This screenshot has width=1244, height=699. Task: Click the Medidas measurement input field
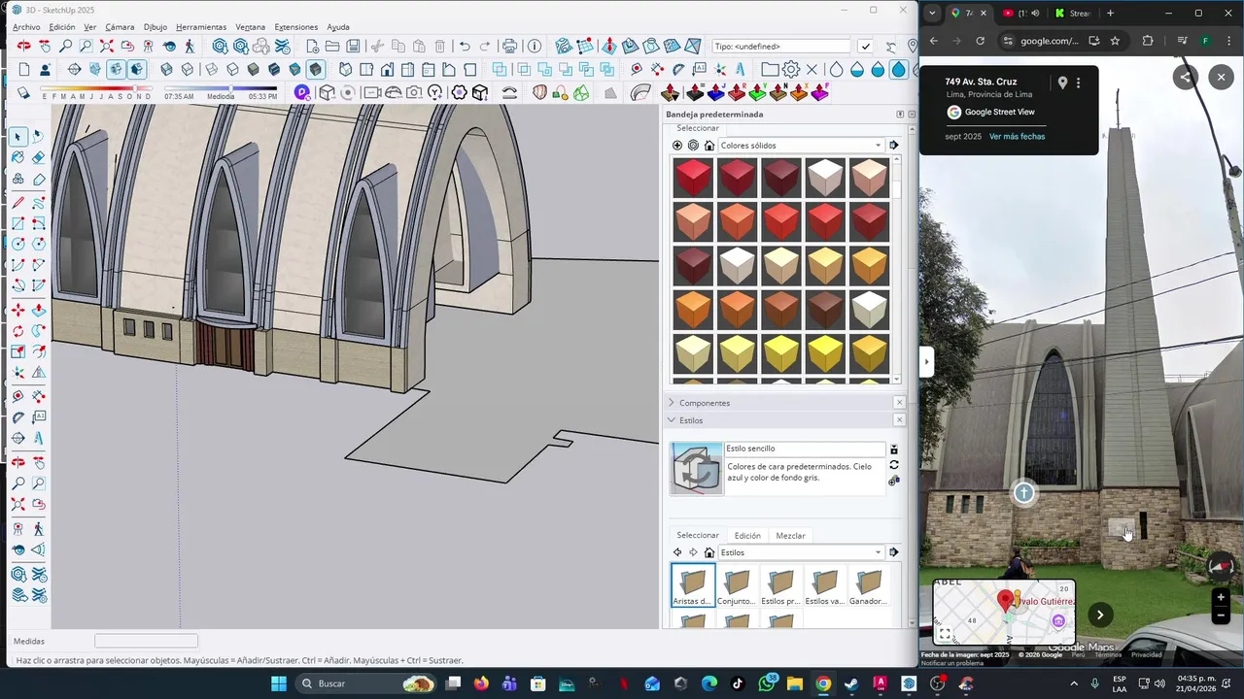pyautogui.click(x=146, y=641)
